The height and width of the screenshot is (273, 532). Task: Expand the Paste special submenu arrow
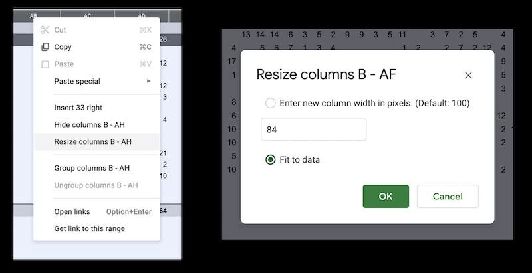pos(149,81)
